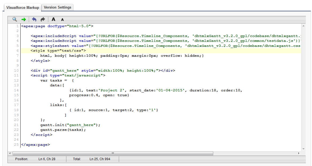Click the highlighted style type="text/css" line

click(58, 51)
